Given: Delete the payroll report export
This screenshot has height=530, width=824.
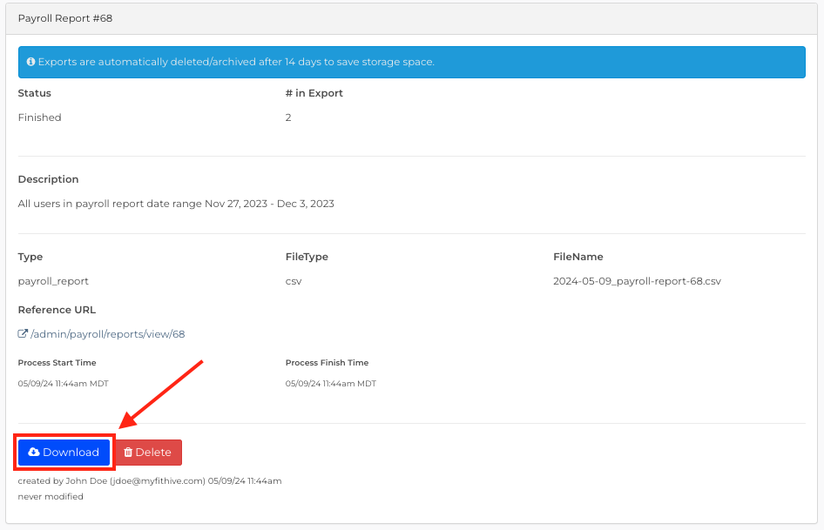Looking at the screenshot, I should [x=148, y=453].
